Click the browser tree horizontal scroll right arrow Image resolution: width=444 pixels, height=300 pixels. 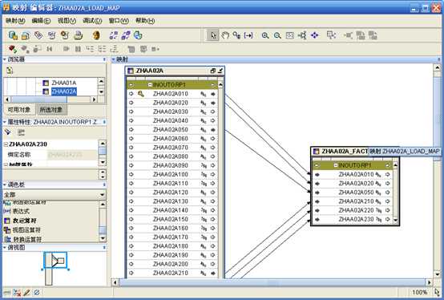pyautogui.click(x=95, y=99)
